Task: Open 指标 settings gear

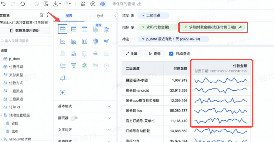Action: pos(132,27)
